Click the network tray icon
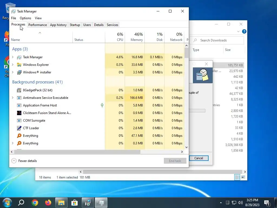Image resolution: width=277 pixels, height=208 pixels. click(234, 203)
